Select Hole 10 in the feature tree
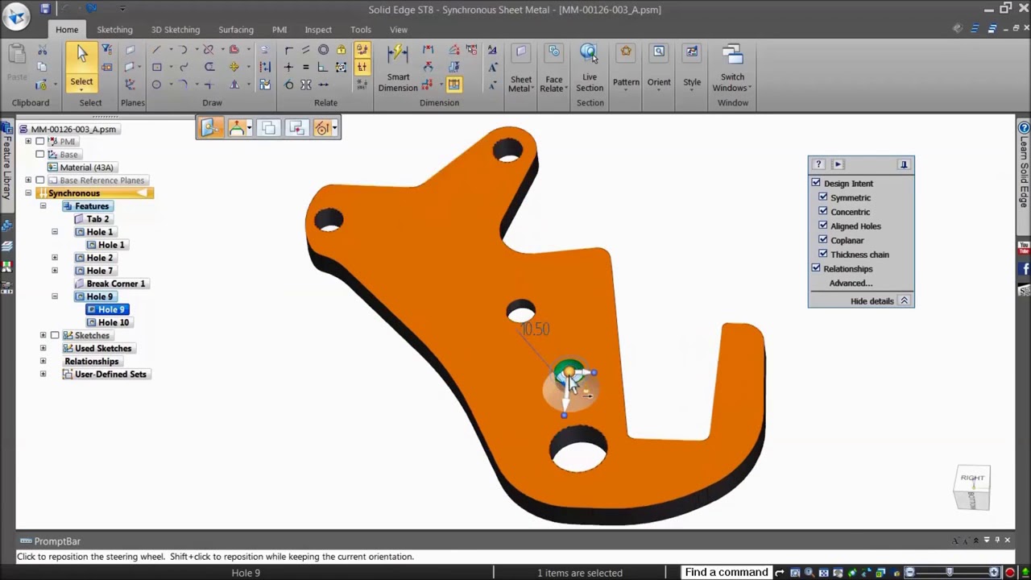Image resolution: width=1031 pixels, height=580 pixels. point(106,322)
